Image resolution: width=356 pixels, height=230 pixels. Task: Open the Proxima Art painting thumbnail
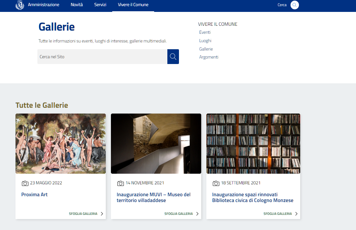61,143
